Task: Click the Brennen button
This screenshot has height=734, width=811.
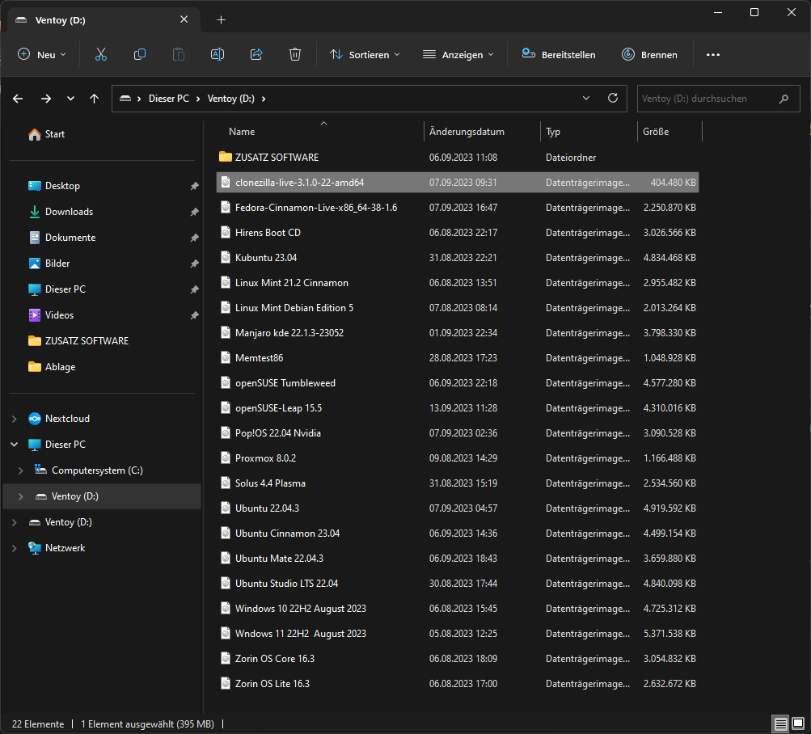Action: point(649,54)
